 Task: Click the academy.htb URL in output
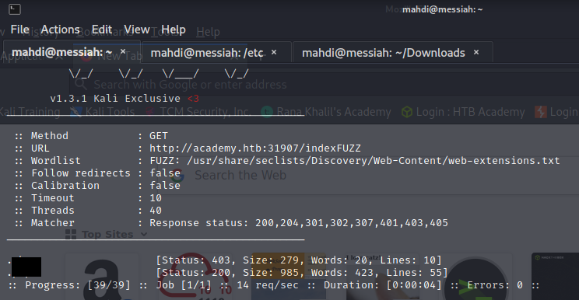[254, 148]
